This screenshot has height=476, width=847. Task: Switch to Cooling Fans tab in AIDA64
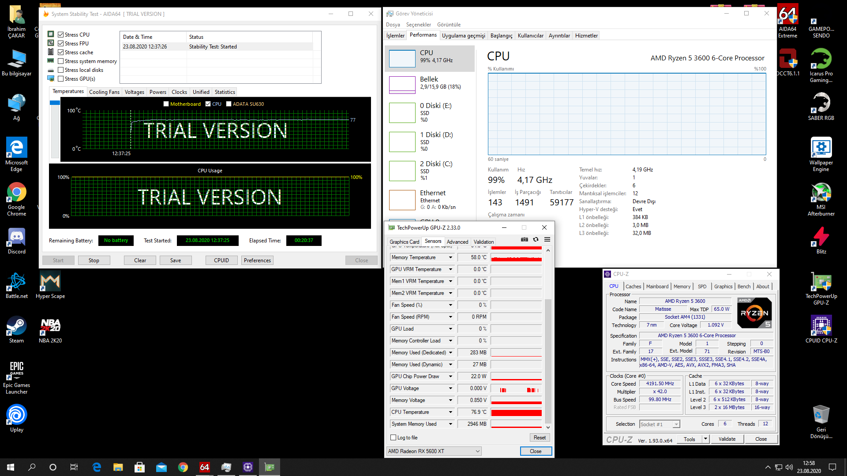(x=104, y=92)
